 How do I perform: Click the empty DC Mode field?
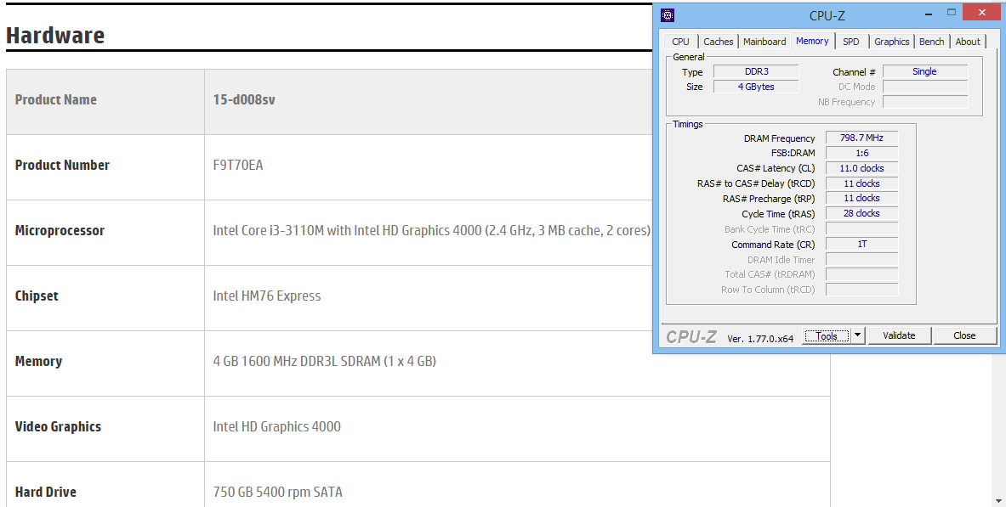924,87
